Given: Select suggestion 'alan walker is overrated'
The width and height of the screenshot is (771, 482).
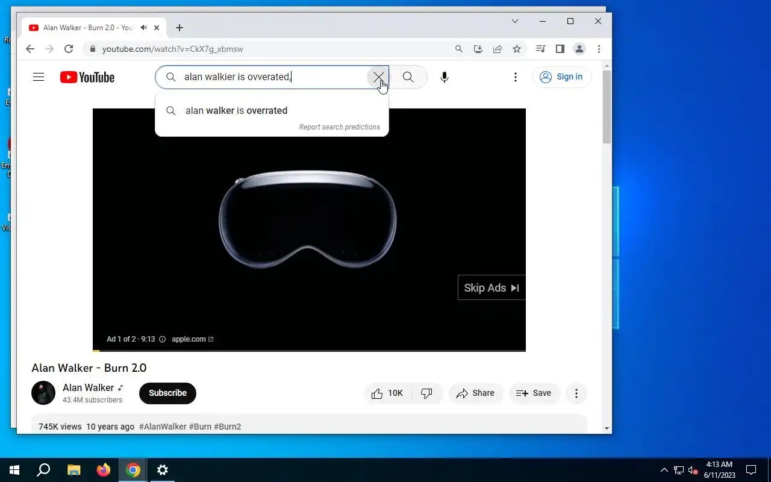Looking at the screenshot, I should click(272, 111).
